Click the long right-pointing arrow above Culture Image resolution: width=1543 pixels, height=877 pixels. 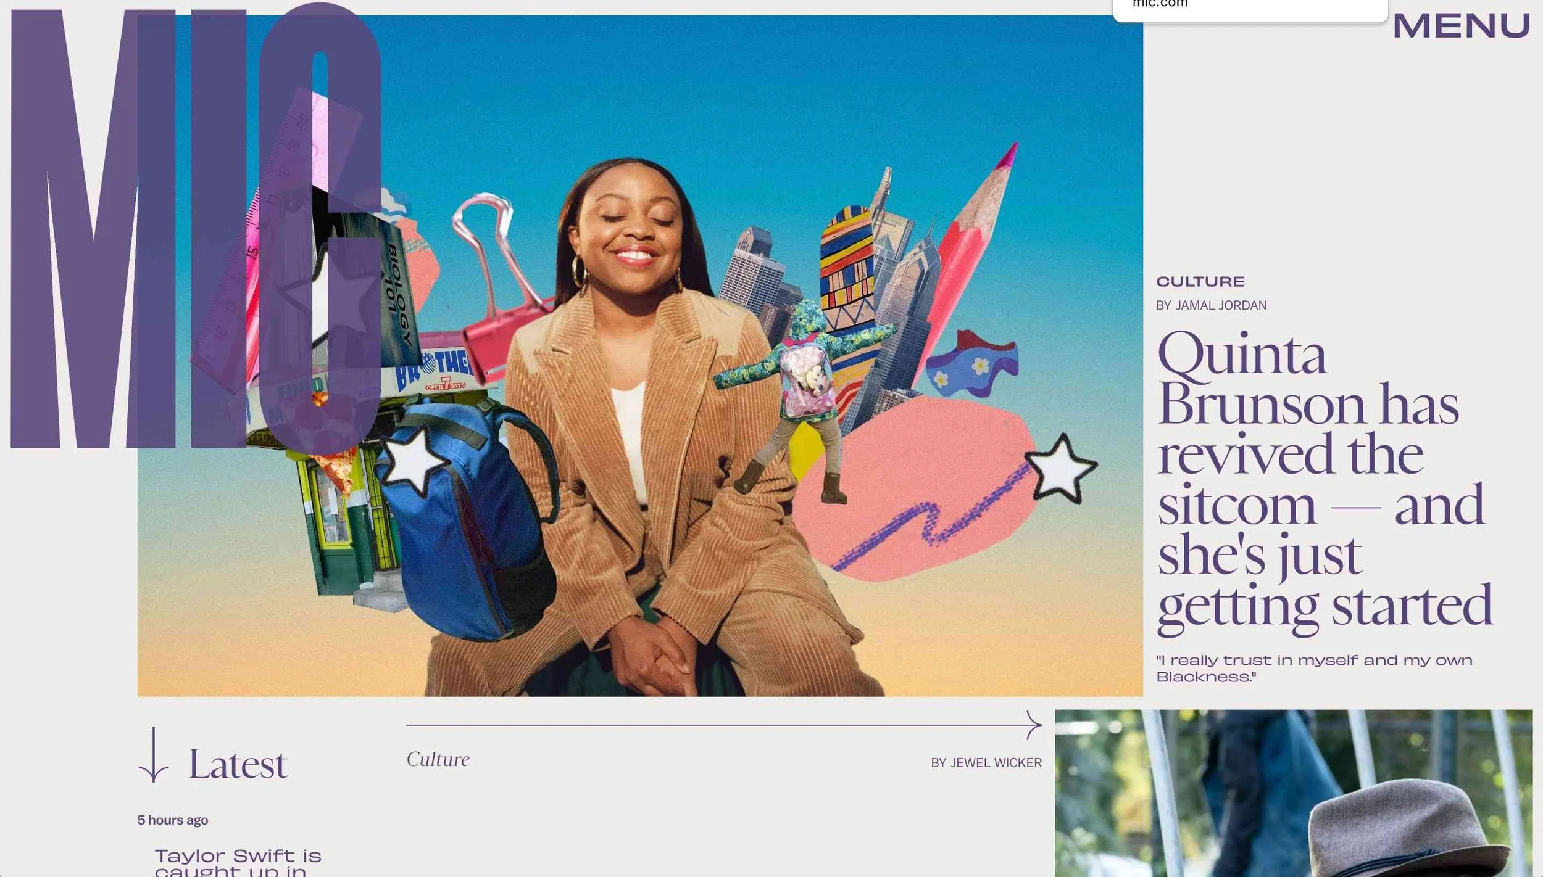[723, 725]
